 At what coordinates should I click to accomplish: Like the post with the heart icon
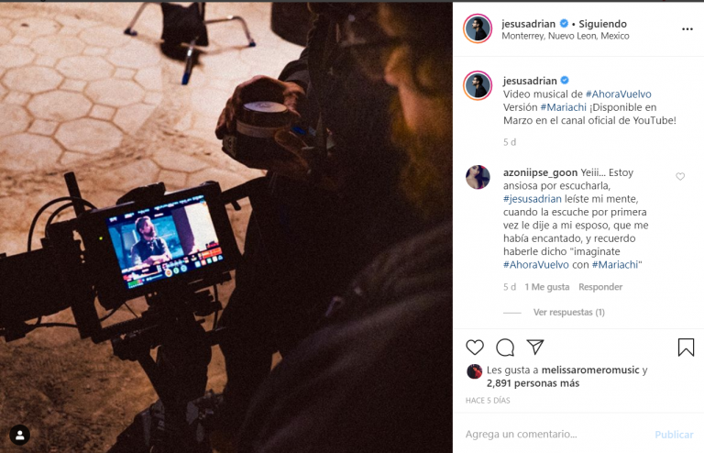475,348
